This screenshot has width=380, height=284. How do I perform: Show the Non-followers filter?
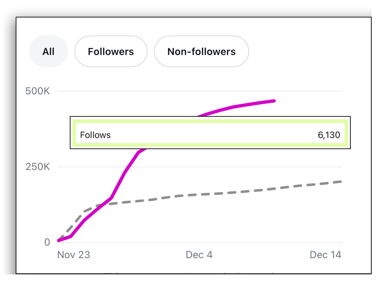click(201, 51)
